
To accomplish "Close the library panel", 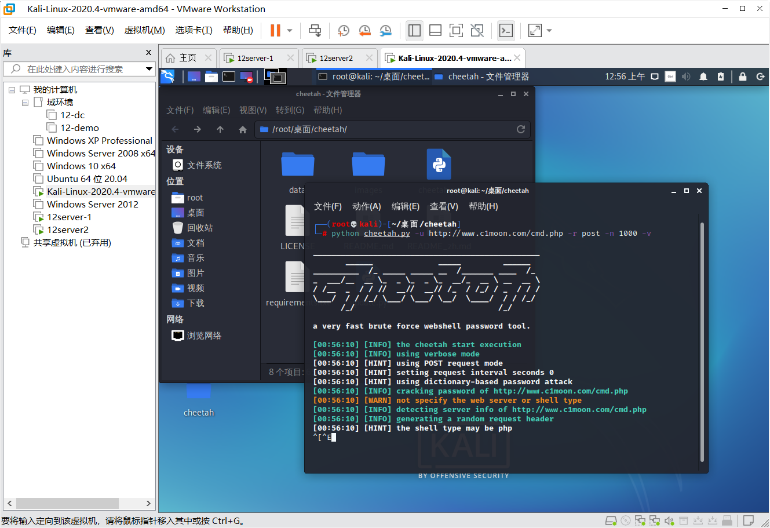I will 148,53.
